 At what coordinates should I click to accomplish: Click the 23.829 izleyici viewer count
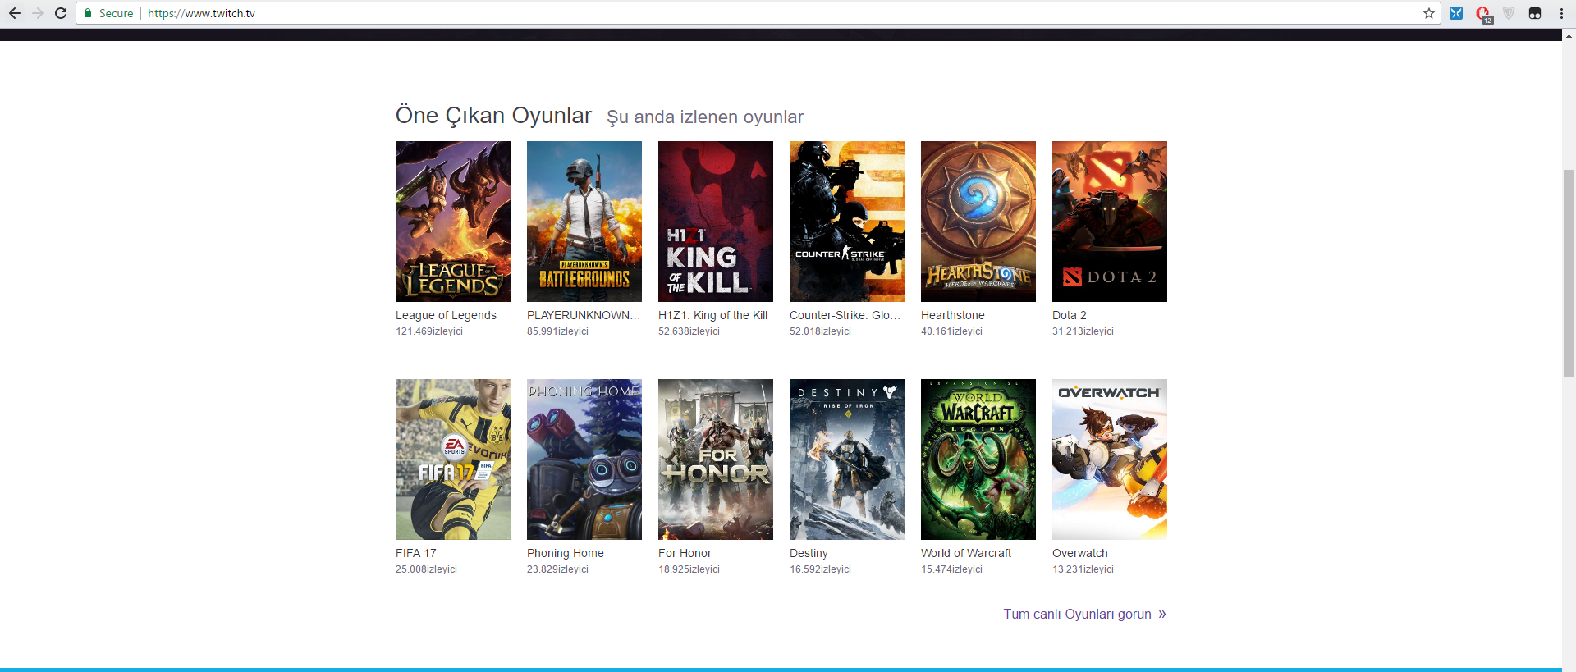[557, 569]
